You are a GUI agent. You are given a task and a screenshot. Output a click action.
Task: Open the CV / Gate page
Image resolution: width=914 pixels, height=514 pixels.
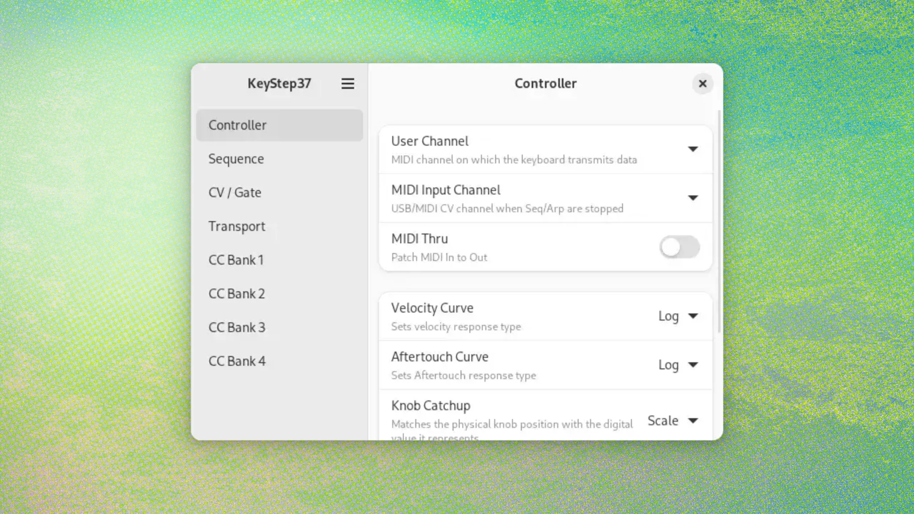(280, 193)
